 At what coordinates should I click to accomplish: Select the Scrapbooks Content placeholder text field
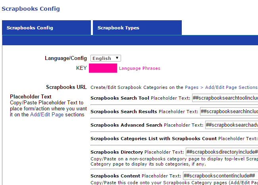220,176
